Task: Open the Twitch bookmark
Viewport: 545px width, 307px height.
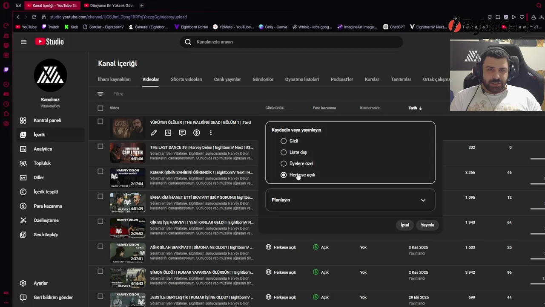Action: pos(51,27)
